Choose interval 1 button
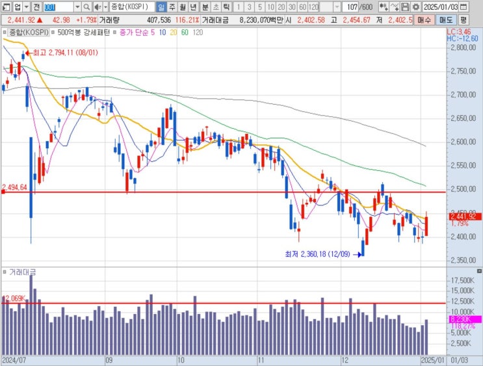The width and height of the screenshot is (483, 366). pos(239,7)
